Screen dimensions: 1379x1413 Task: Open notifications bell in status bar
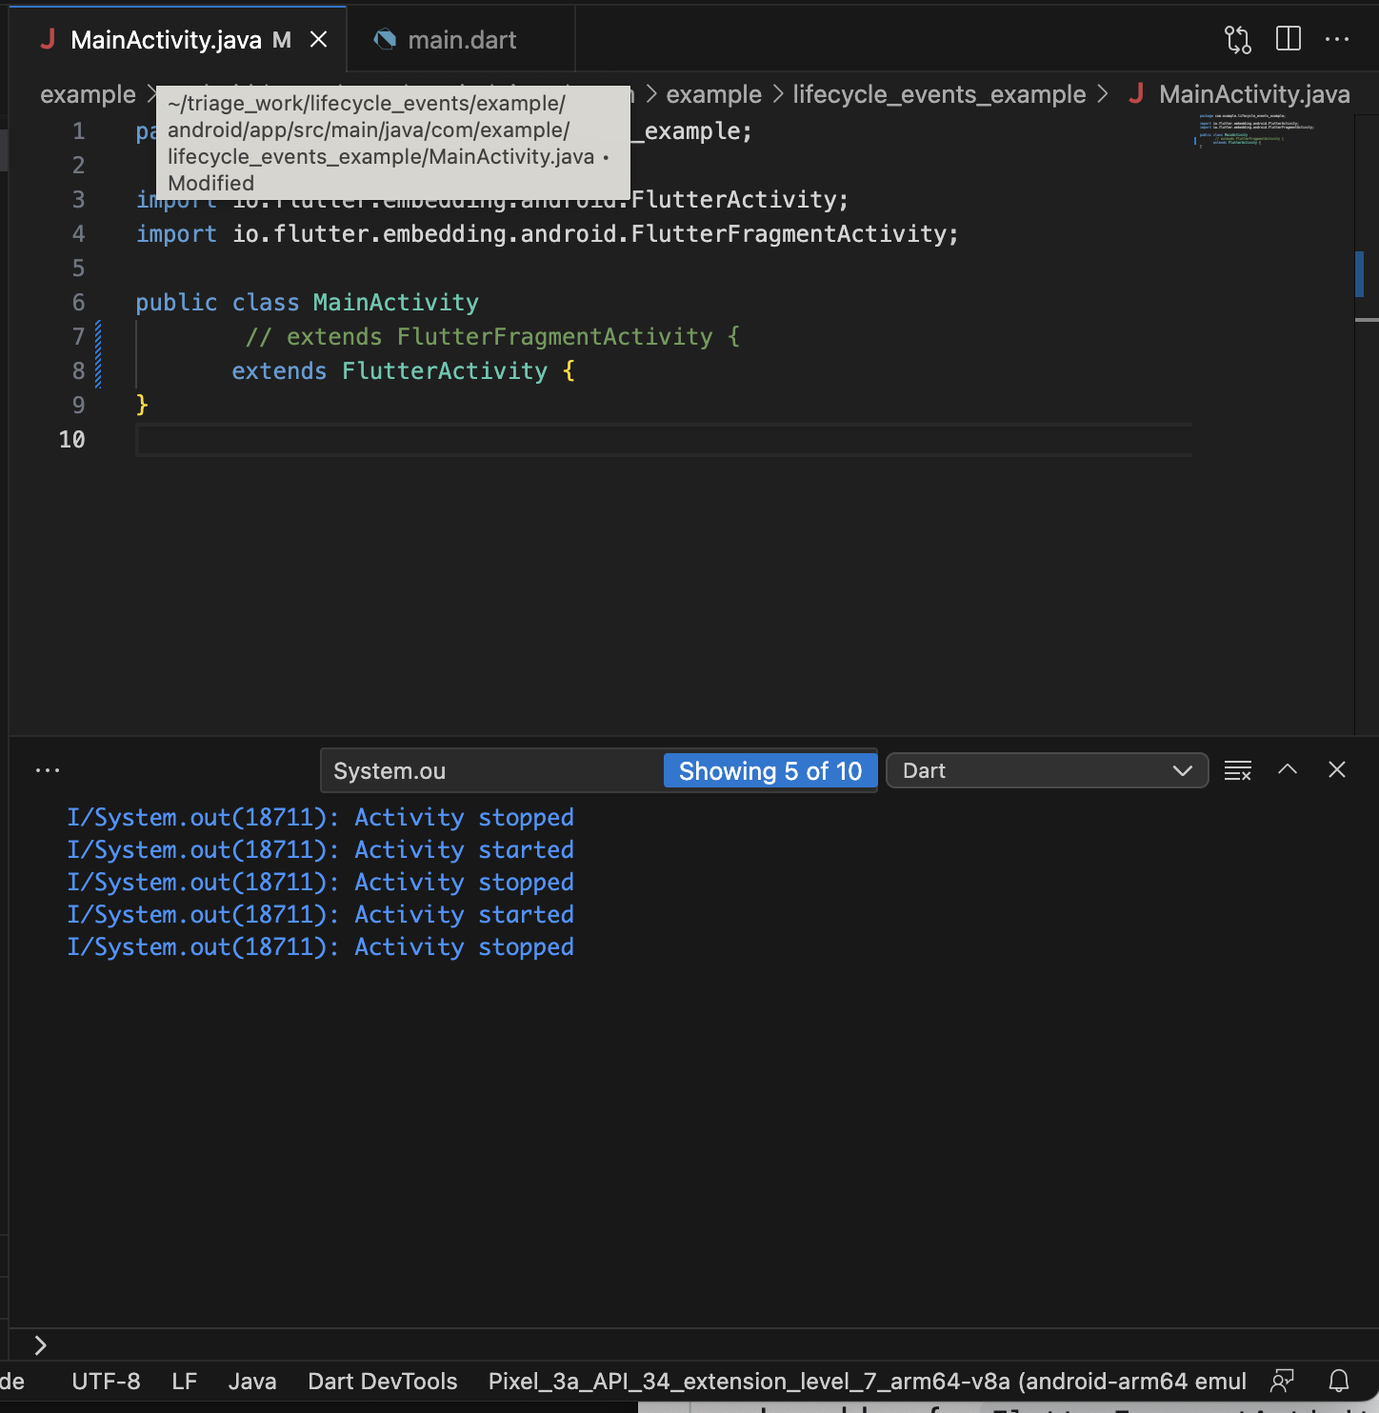tap(1339, 1382)
